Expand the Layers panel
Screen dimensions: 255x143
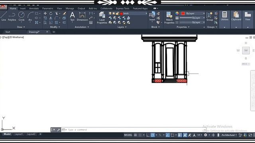click(122, 27)
